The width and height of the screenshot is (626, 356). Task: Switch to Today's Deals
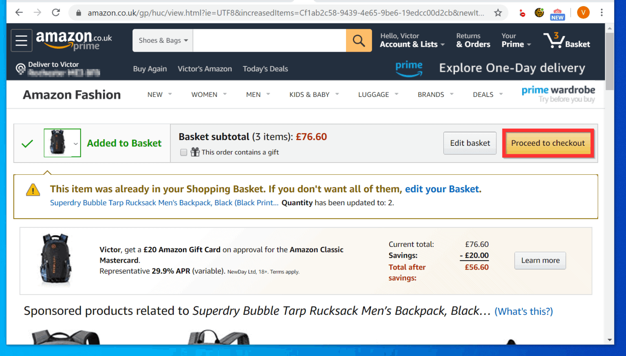tap(265, 69)
